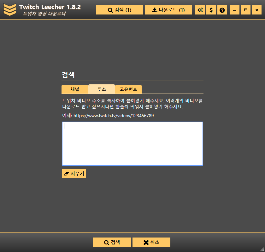Cancel search with 취소 button

coord(151,242)
